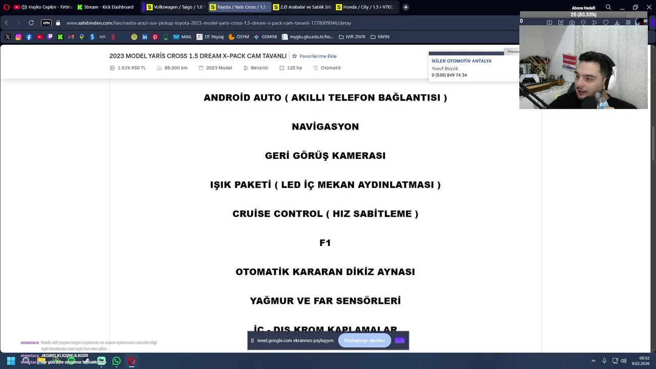Open the DT Peyzaj bookmark
The height and width of the screenshot is (369, 656).
210,37
